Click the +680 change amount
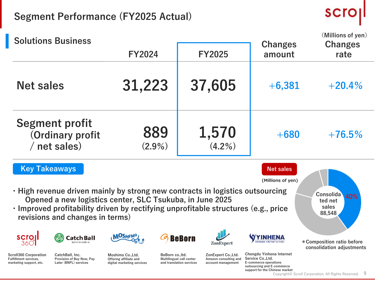 (x=288, y=135)
